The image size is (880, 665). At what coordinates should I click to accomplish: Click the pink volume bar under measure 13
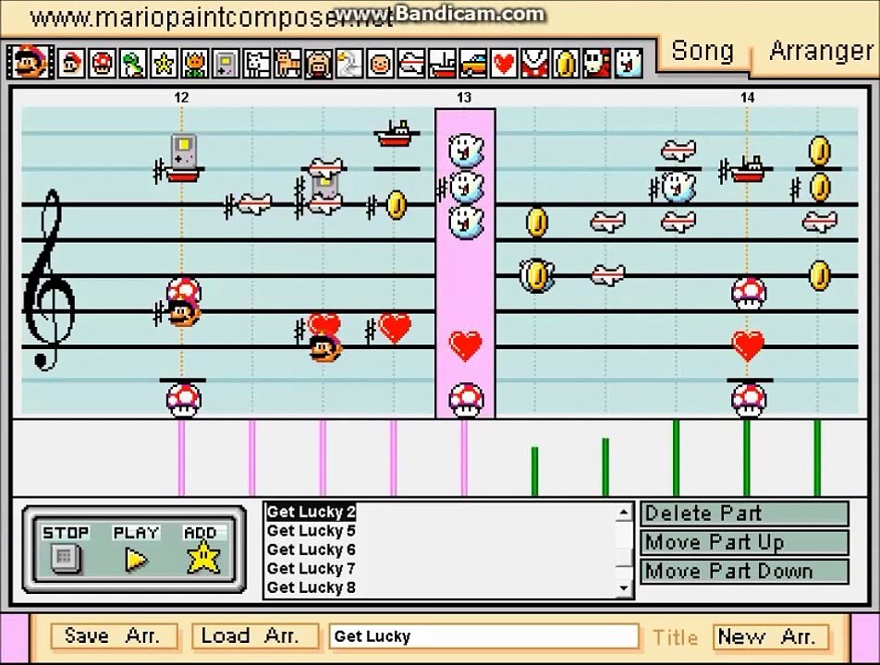tap(464, 458)
